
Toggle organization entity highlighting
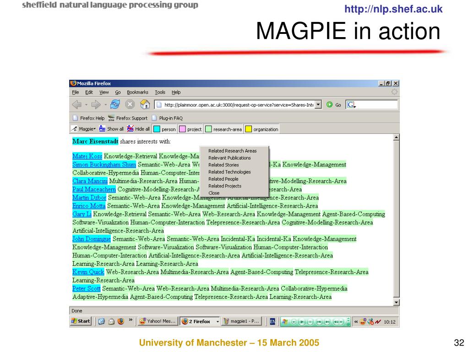pos(262,129)
